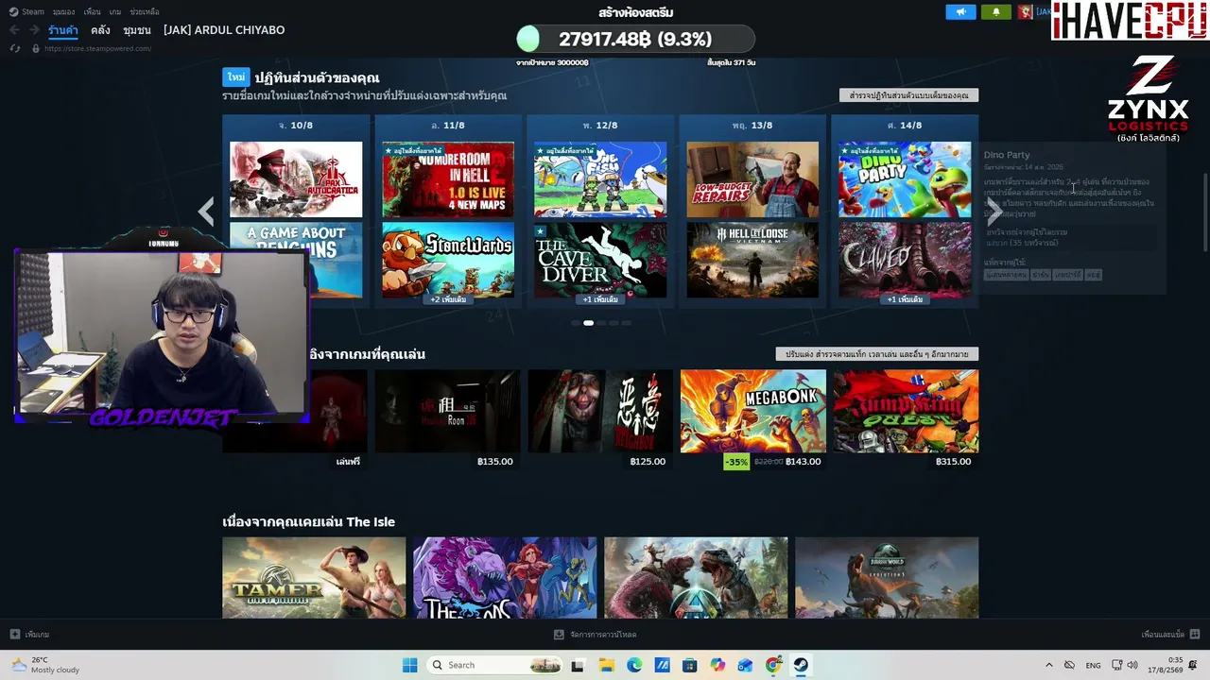Screen dimensions: 1210x680
Task: Open the ARK dinosaur game capsule
Action: click(x=696, y=578)
